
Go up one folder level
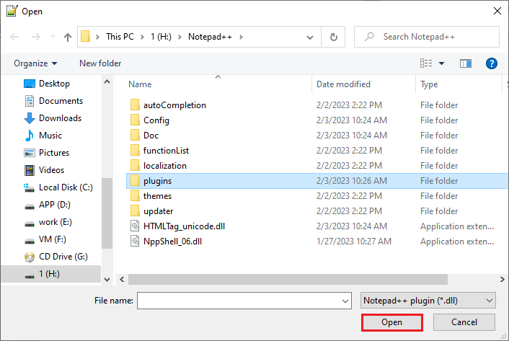tap(68, 37)
